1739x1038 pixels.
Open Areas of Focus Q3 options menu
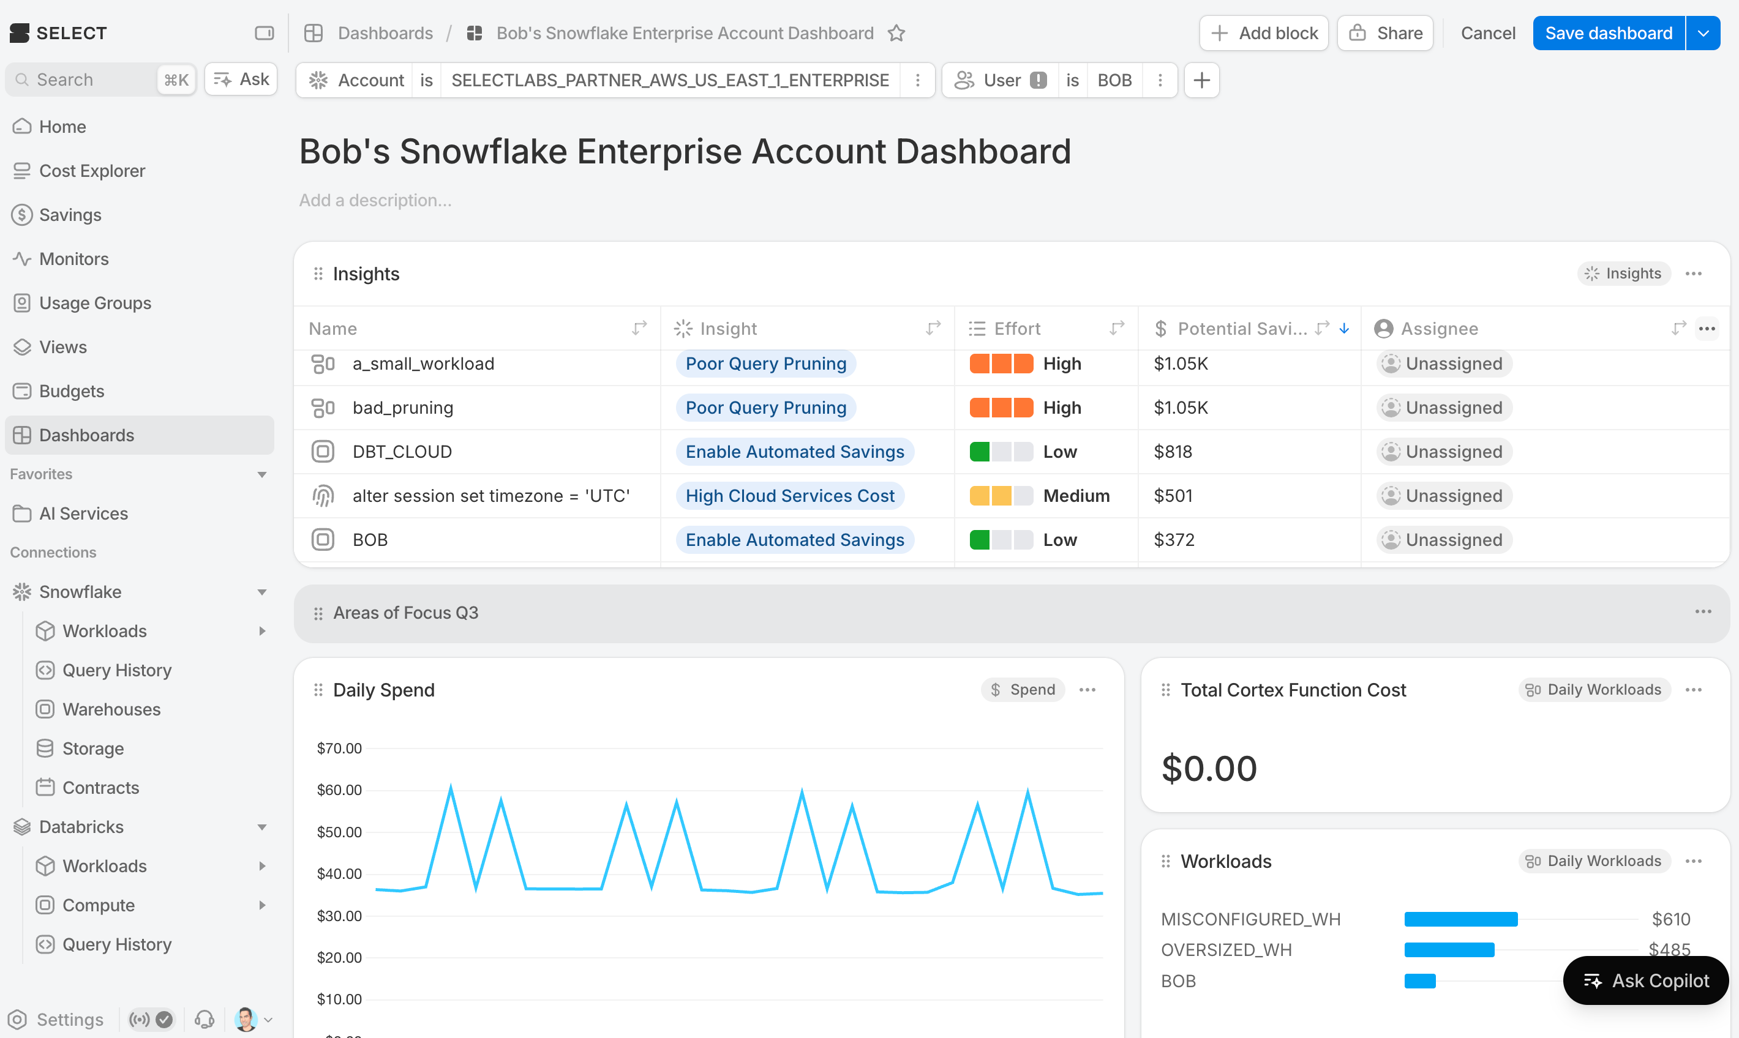1703,612
